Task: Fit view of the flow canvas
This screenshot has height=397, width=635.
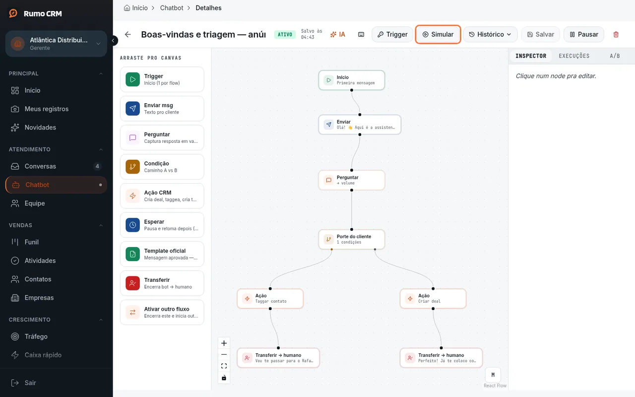Action: pyautogui.click(x=224, y=366)
